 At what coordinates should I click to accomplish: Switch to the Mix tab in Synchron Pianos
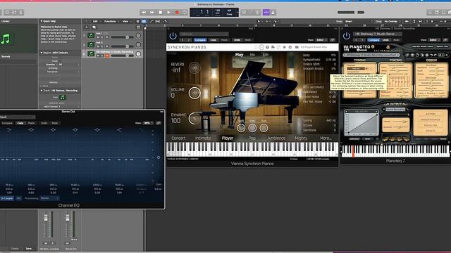(x=252, y=55)
